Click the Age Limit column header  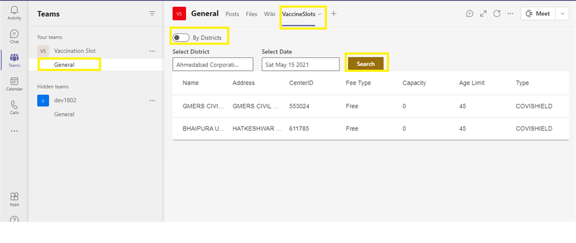coord(472,83)
